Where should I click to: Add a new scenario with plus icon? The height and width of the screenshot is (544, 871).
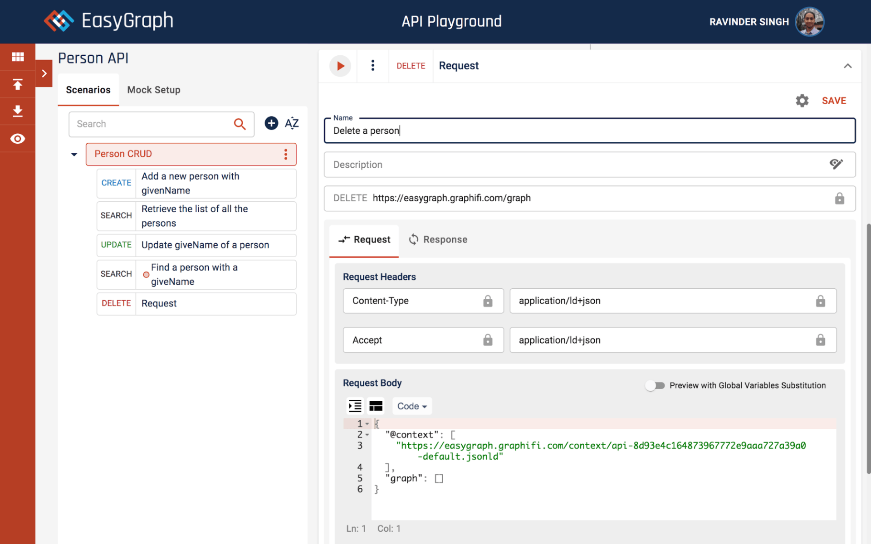(271, 123)
